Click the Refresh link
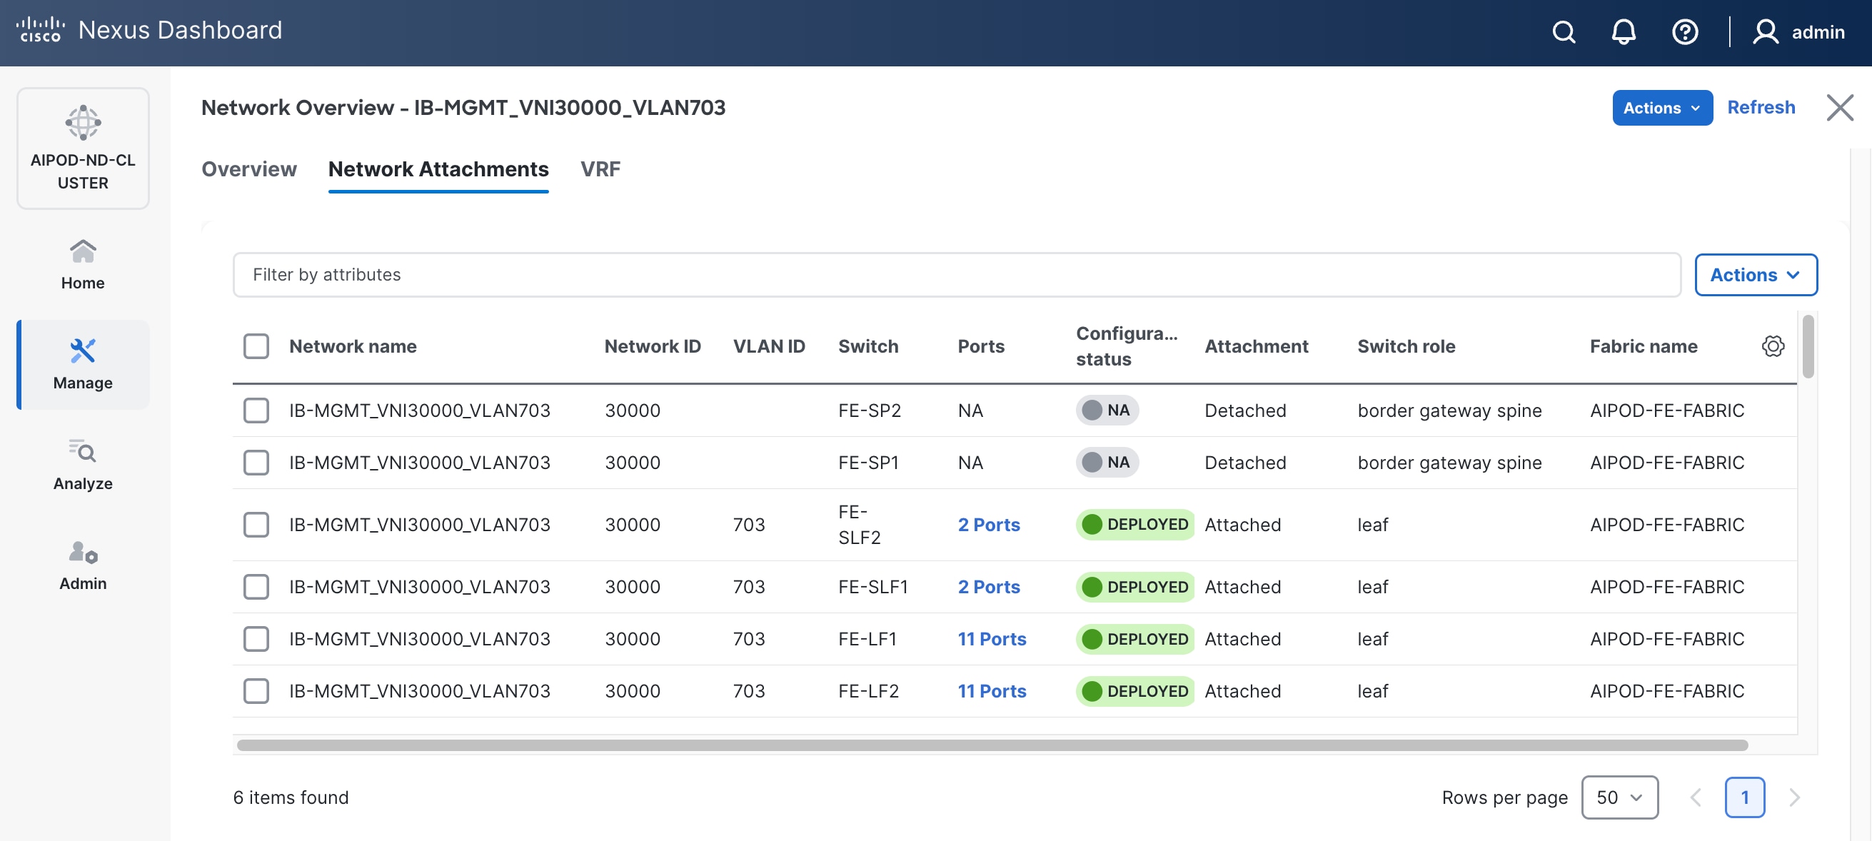The height and width of the screenshot is (841, 1872). coord(1761,107)
